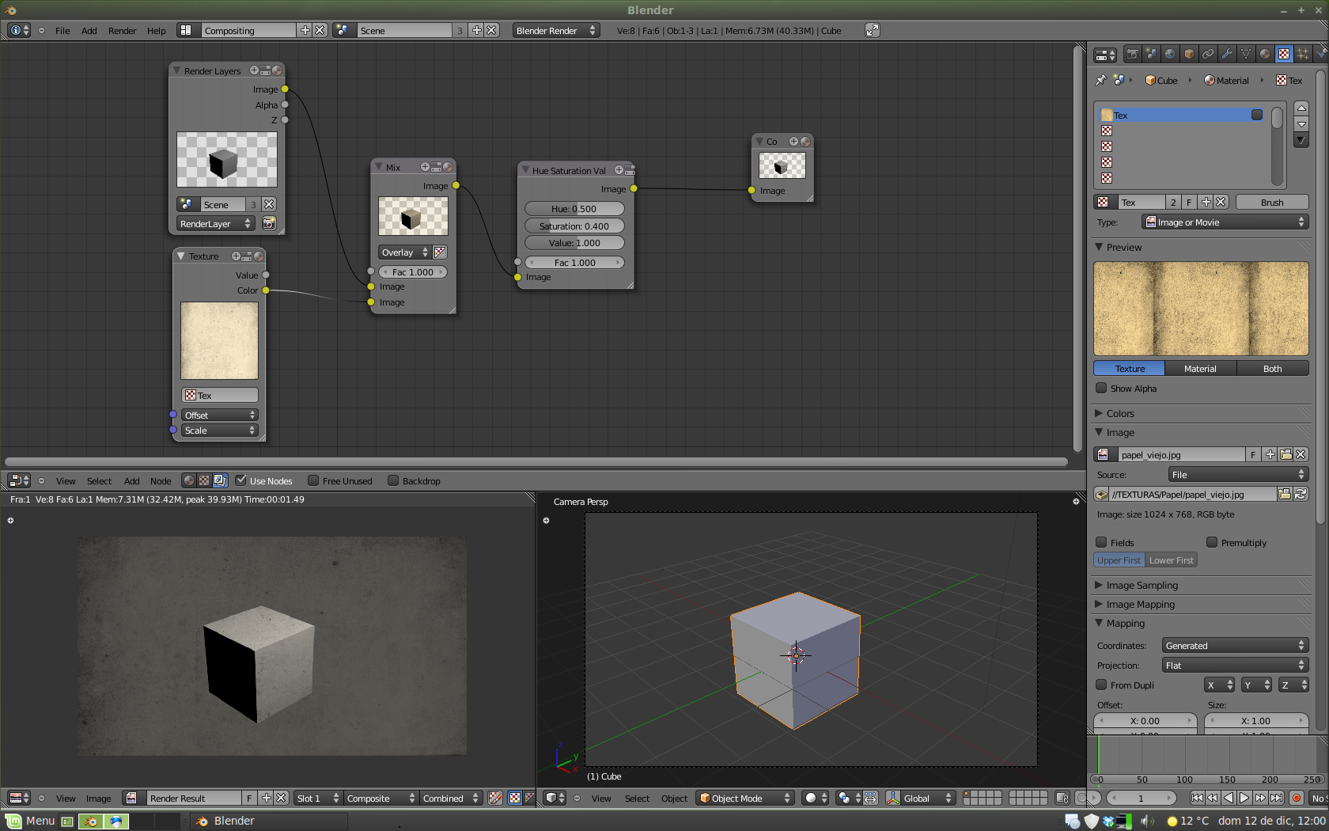Screen dimensions: 1329x831
Task: Toggle alpha include button in Mix node
Action: pos(440,252)
